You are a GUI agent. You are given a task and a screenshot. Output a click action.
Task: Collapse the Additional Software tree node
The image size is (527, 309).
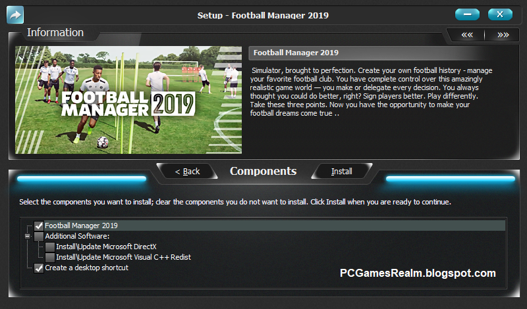coord(28,236)
